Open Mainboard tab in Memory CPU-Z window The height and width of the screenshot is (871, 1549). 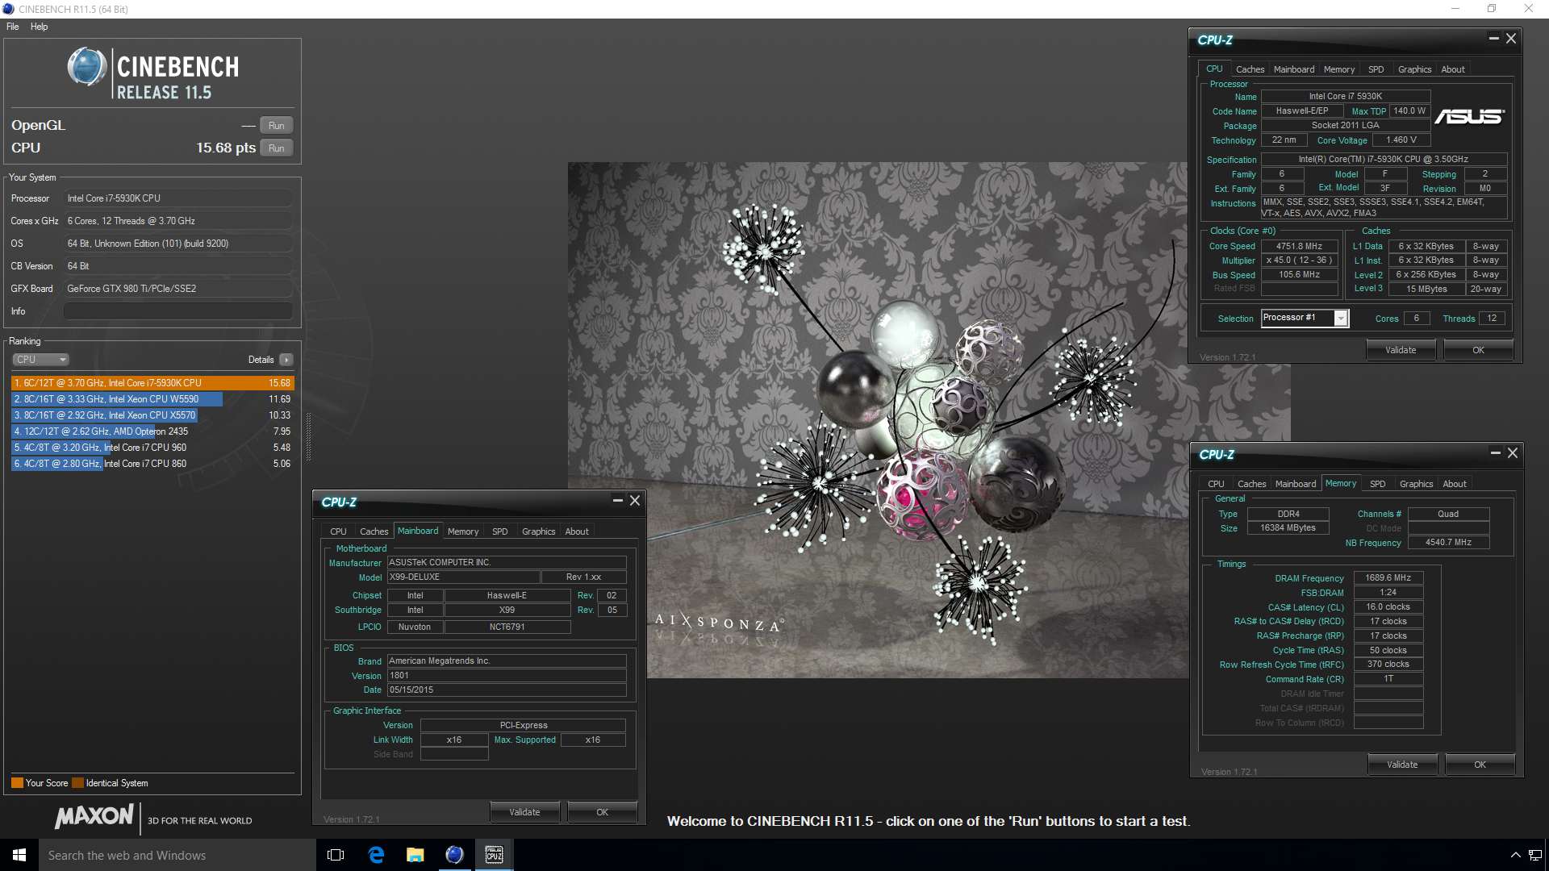click(1296, 484)
